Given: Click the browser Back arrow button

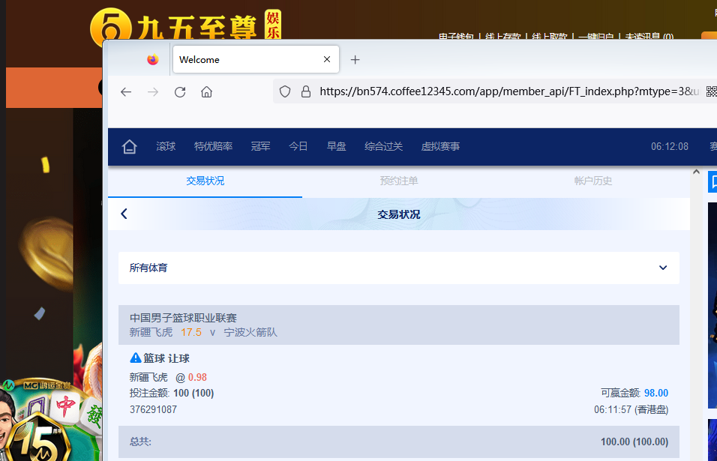Looking at the screenshot, I should (x=126, y=91).
